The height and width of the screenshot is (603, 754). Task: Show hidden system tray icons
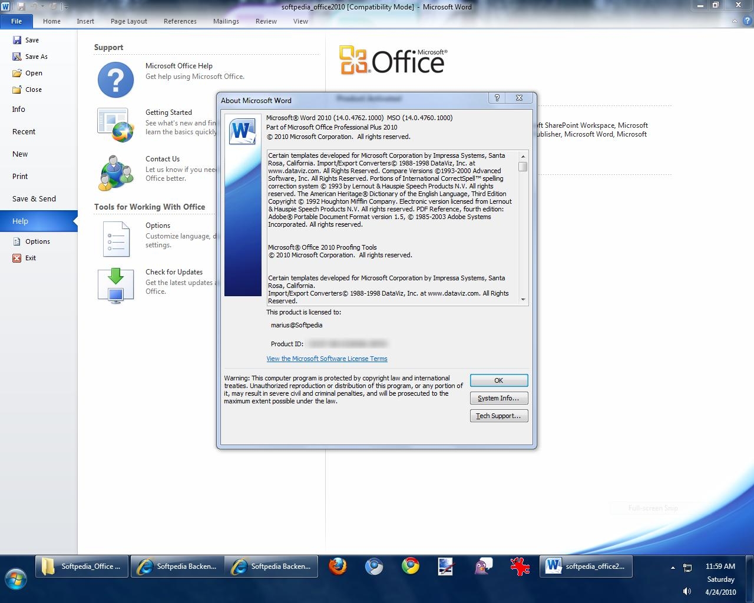[673, 568]
